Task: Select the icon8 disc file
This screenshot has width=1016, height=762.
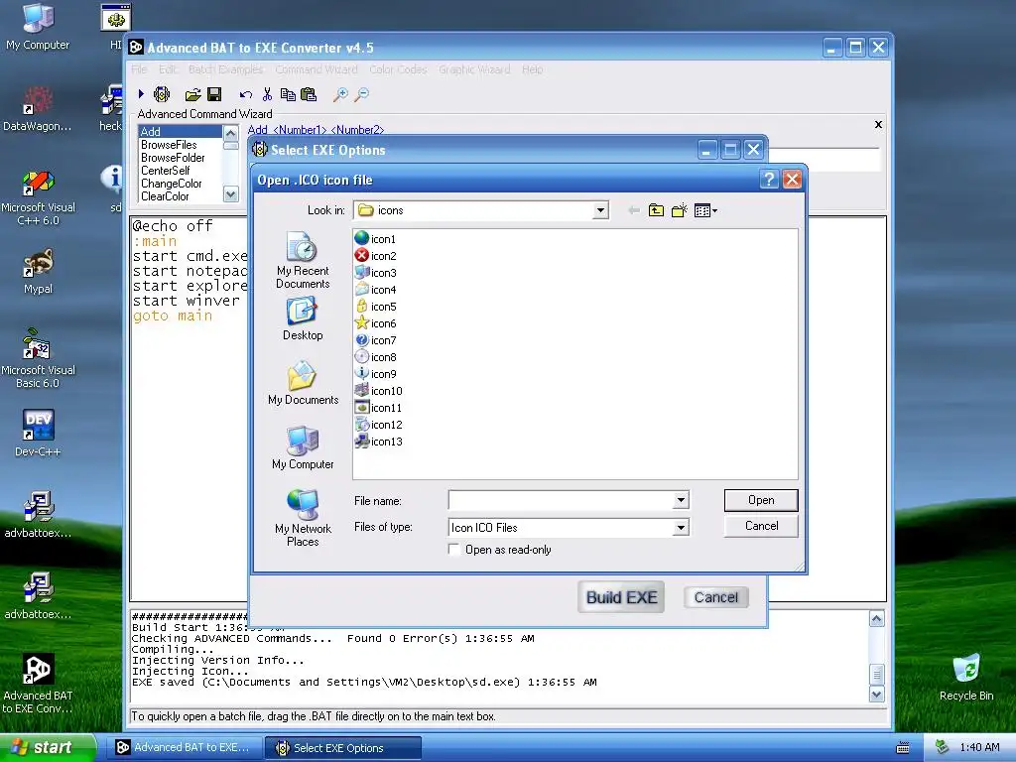Action: [x=376, y=357]
